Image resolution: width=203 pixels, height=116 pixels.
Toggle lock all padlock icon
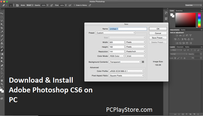click(x=185, y=58)
